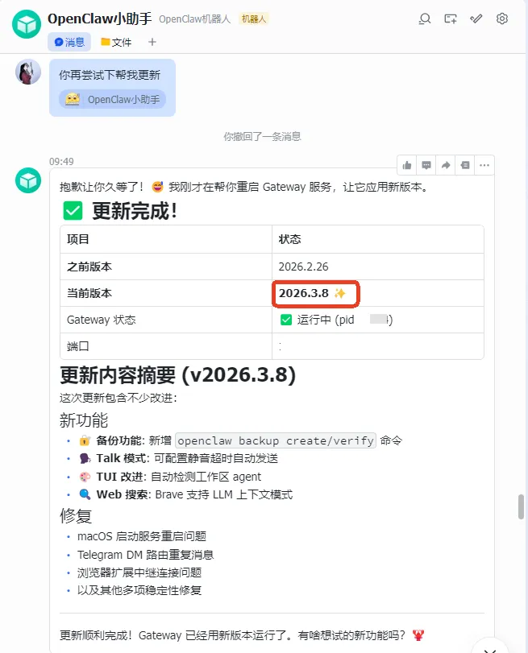Image resolution: width=528 pixels, height=653 pixels.
Task: Click the add-to-group icon in the header
Action: pyautogui.click(x=451, y=19)
